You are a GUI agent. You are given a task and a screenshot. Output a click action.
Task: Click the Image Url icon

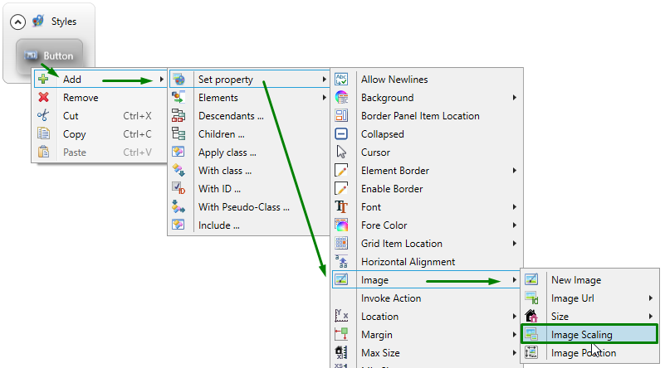[x=531, y=298]
